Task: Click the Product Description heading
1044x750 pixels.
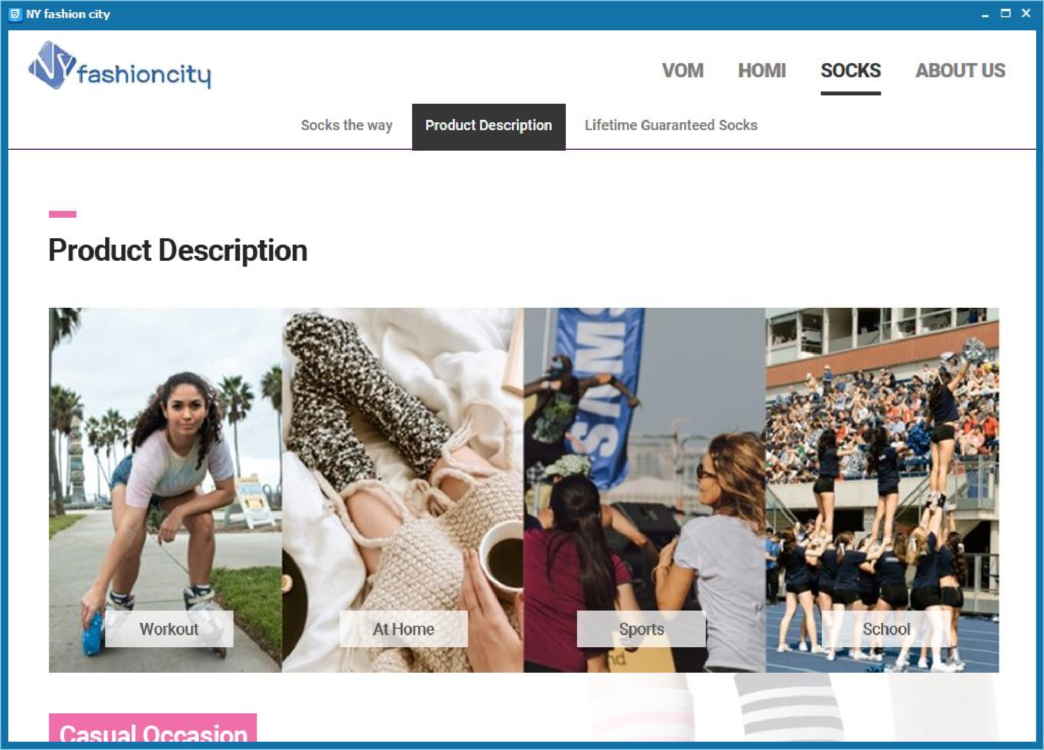Action: click(x=178, y=250)
